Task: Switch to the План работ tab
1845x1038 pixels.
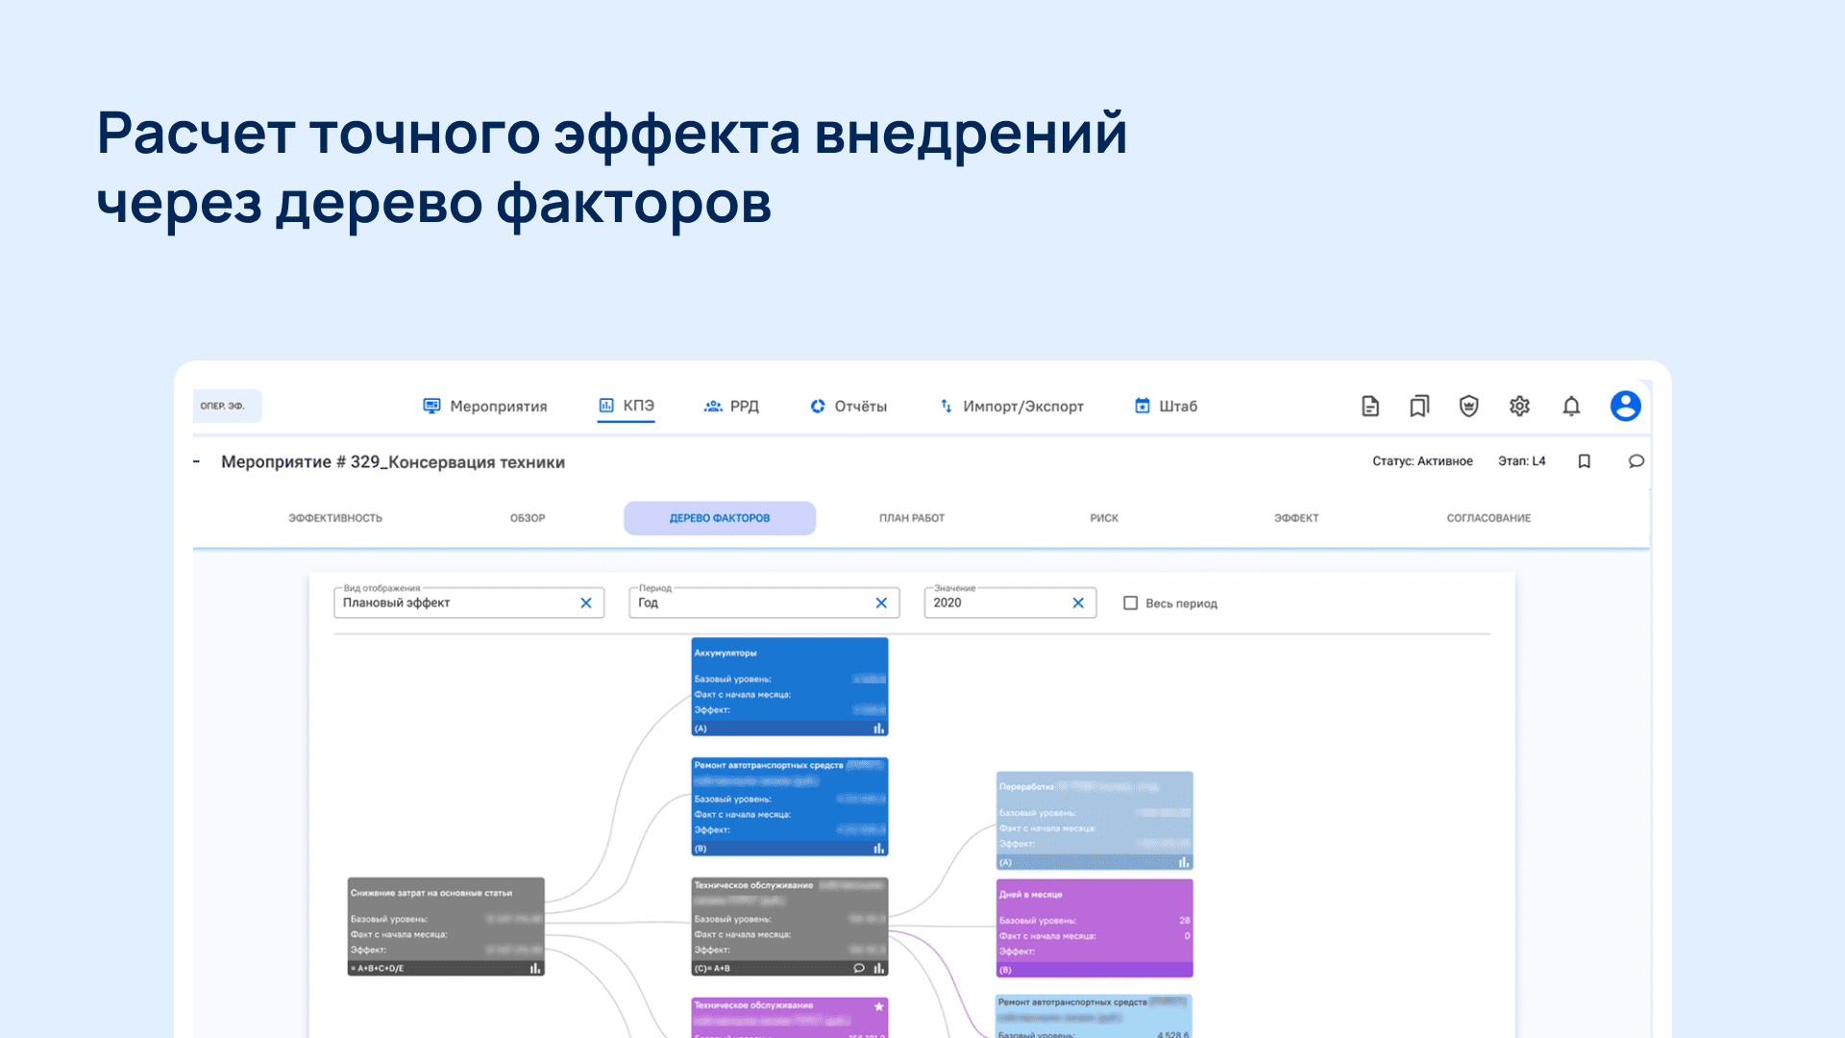Action: (911, 518)
